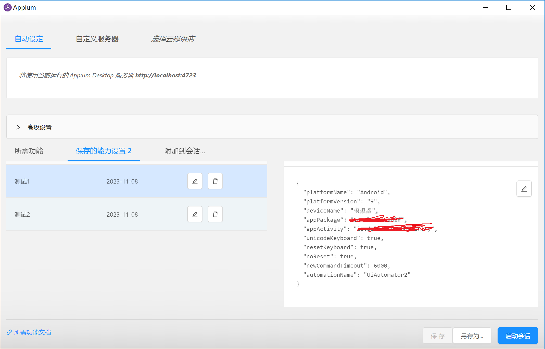Click the "deviceName" JSON line

(340, 211)
